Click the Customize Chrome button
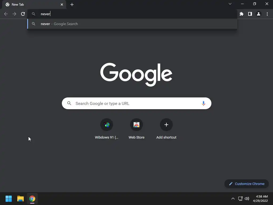The height and width of the screenshot is (205, 273). [247, 184]
